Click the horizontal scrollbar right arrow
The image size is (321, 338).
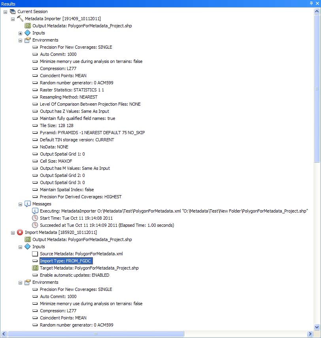click(310, 334)
